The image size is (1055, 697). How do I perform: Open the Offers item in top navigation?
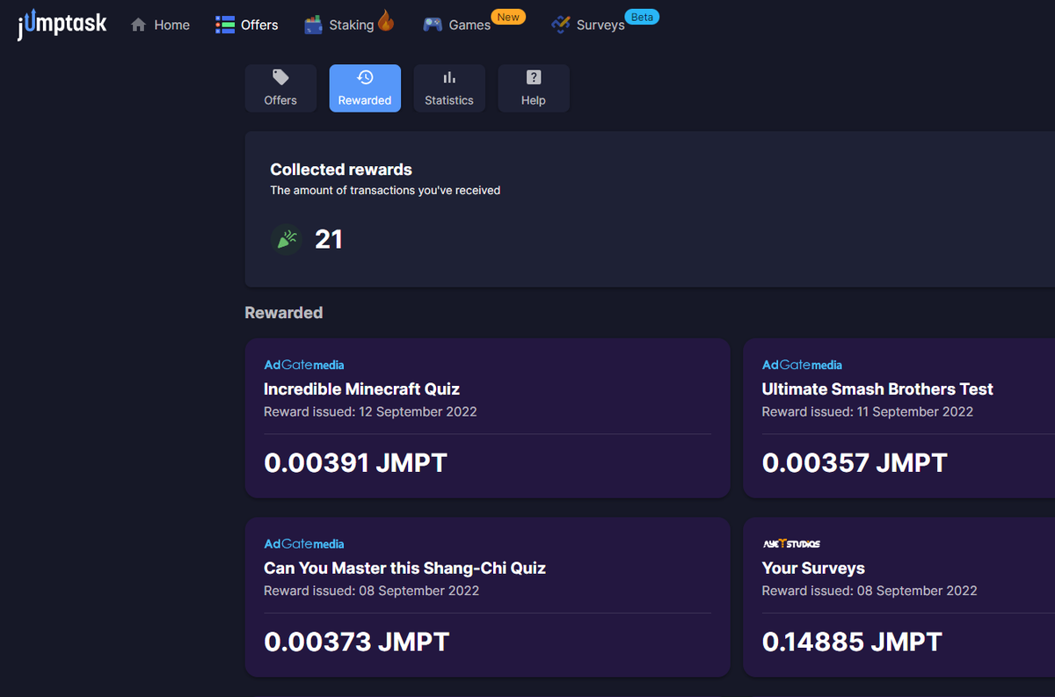(259, 25)
